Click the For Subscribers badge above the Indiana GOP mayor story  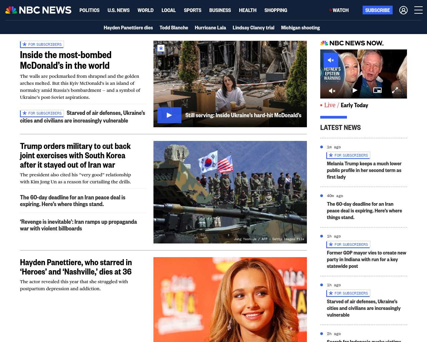pyautogui.click(x=348, y=244)
